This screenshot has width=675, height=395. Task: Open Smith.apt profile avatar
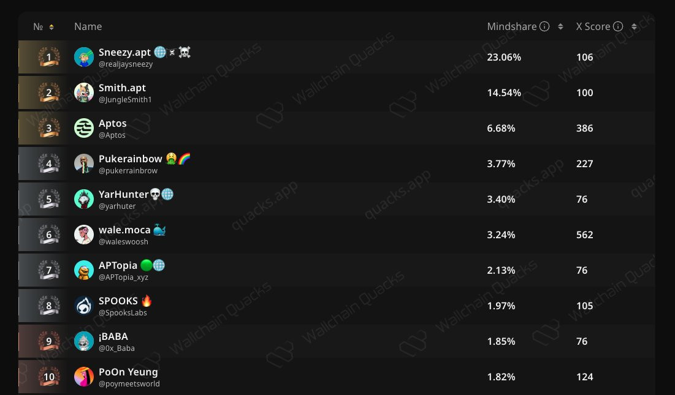(x=84, y=93)
